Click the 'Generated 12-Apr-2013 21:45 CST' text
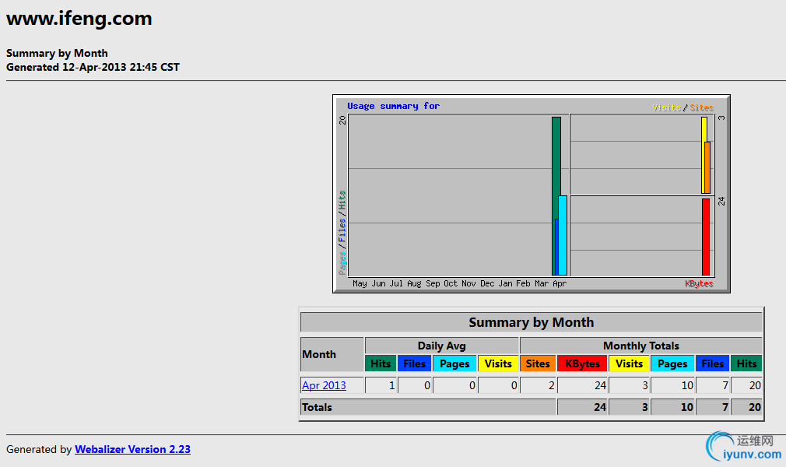This screenshot has height=467, width=786. (x=93, y=67)
